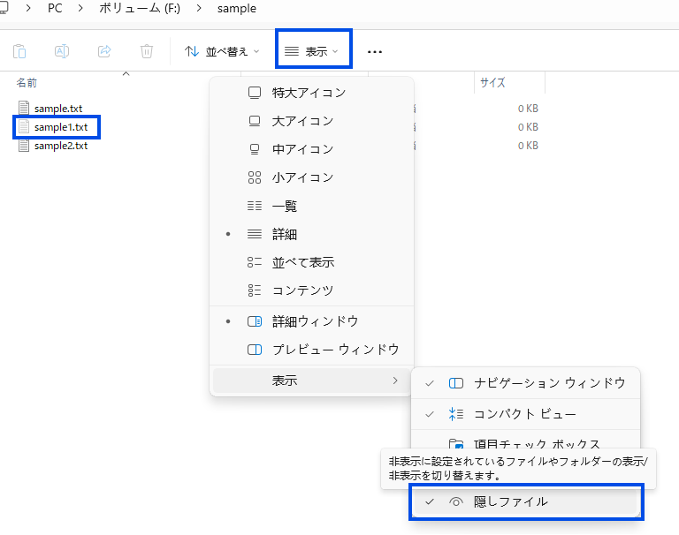Toggle コンパクト ビュー option

click(525, 414)
